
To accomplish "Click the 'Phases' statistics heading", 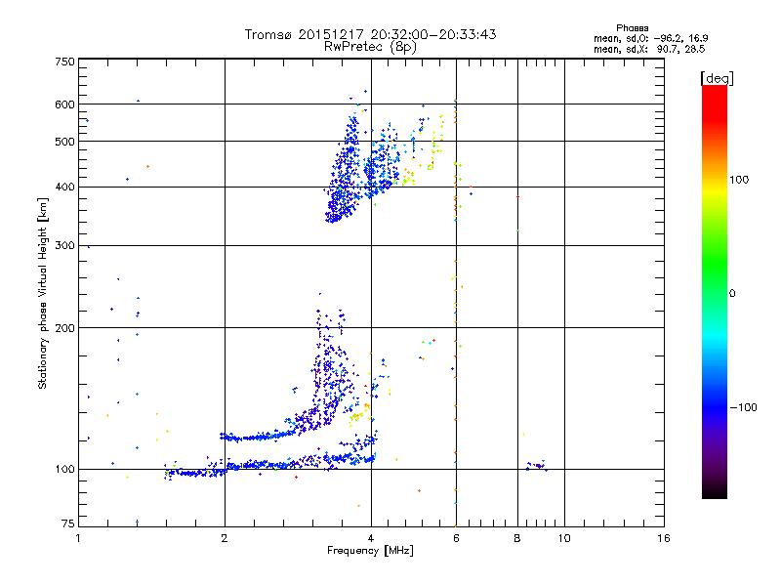I will [x=632, y=28].
